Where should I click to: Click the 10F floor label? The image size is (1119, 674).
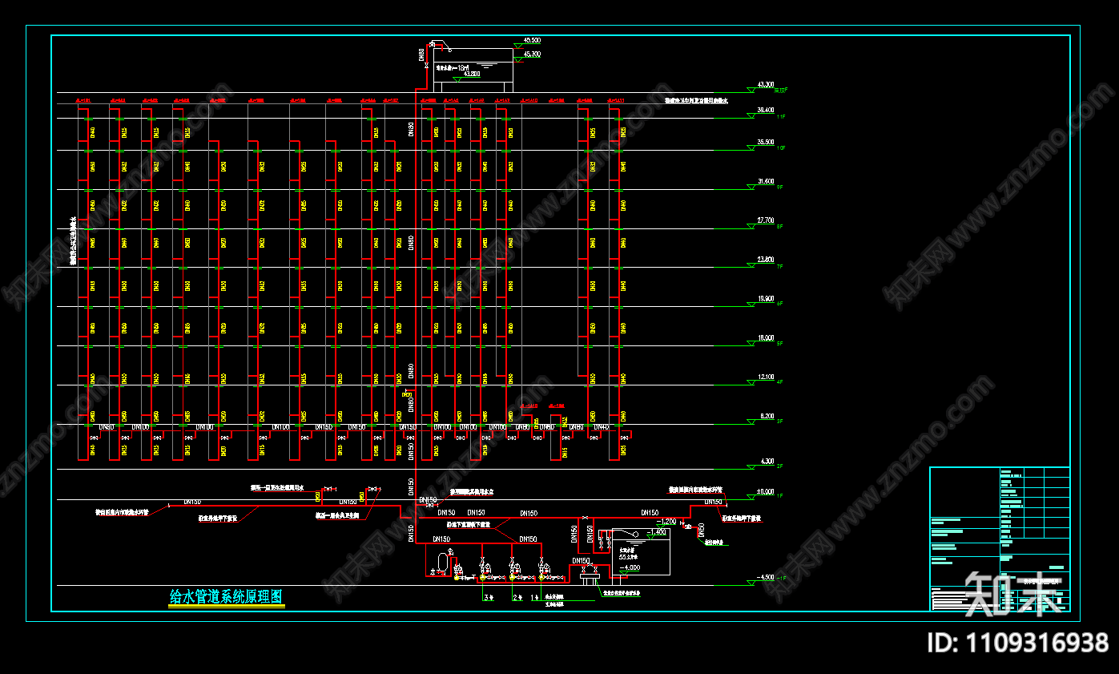[x=781, y=149]
